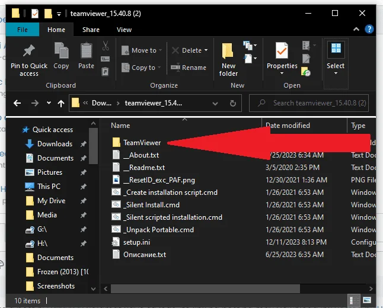Open Screenshots folder in sidebar

click(x=50, y=286)
